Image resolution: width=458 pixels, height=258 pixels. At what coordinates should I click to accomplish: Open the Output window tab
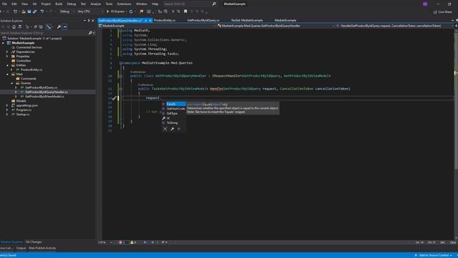pyautogui.click(x=21, y=249)
